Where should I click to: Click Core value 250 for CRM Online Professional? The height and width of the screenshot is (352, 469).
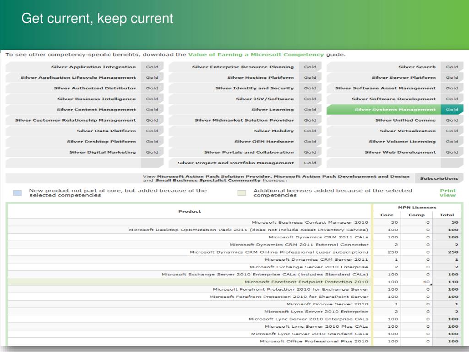(393, 253)
